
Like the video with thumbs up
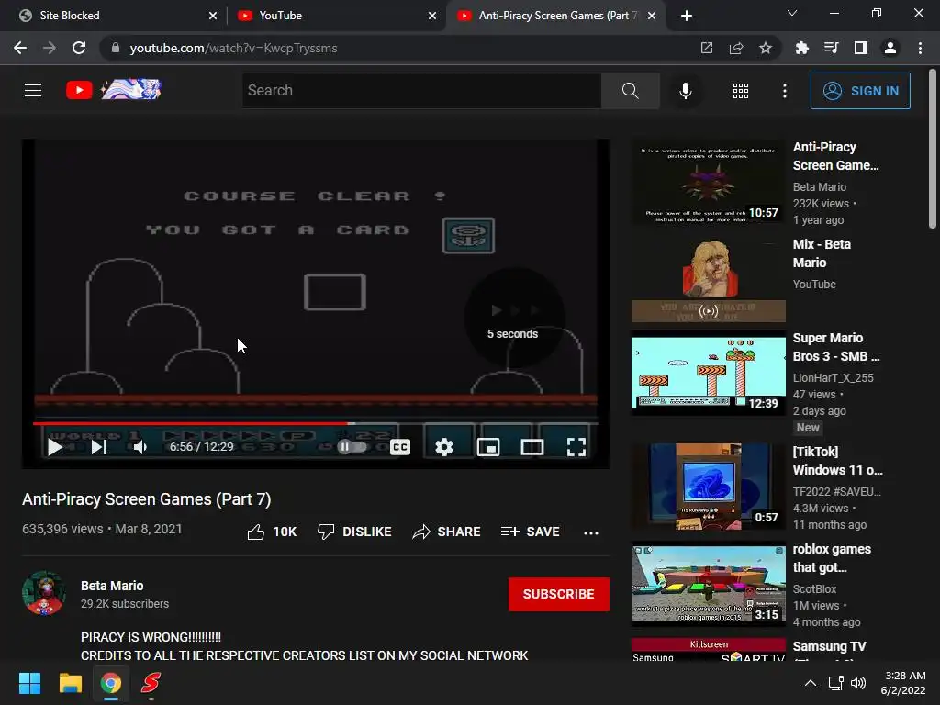tap(272, 532)
